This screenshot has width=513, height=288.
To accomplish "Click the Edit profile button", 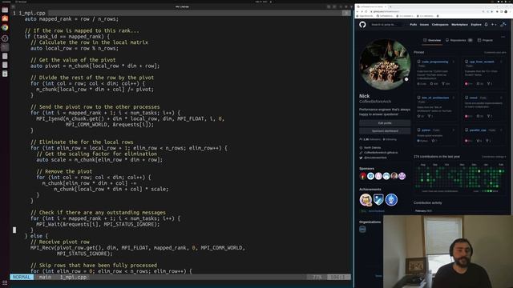I will tap(385, 123).
